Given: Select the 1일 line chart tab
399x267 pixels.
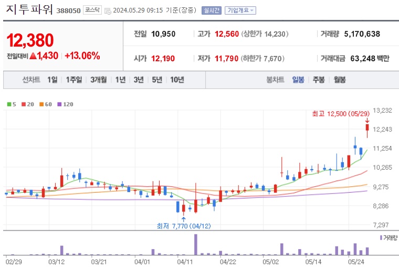Looking at the screenshot, I should [52, 80].
